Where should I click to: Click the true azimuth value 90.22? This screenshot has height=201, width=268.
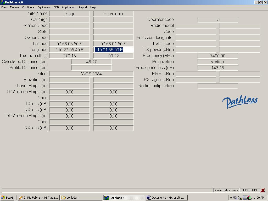[x=113, y=56]
